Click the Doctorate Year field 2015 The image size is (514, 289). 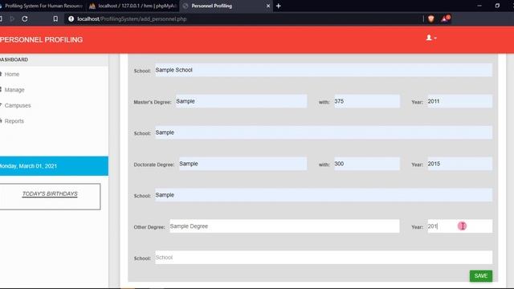pyautogui.click(x=459, y=164)
